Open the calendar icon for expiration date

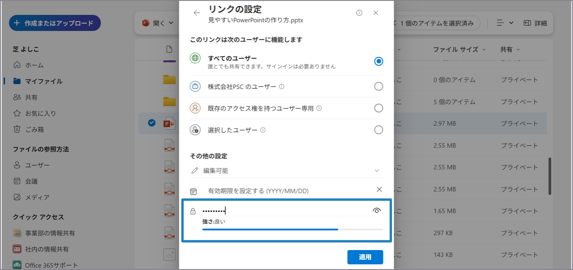(193, 191)
